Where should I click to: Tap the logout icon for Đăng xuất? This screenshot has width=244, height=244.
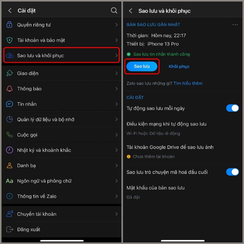click(10, 229)
